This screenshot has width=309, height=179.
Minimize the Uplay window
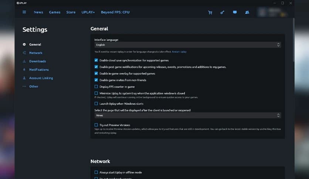click(275, 3)
